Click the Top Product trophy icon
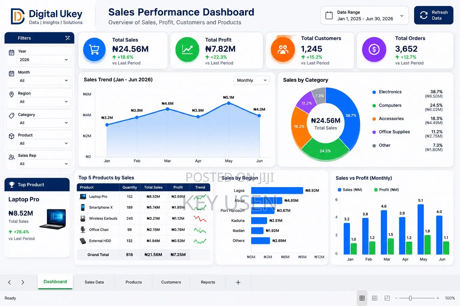This screenshot has width=460, height=306. tap(12, 185)
